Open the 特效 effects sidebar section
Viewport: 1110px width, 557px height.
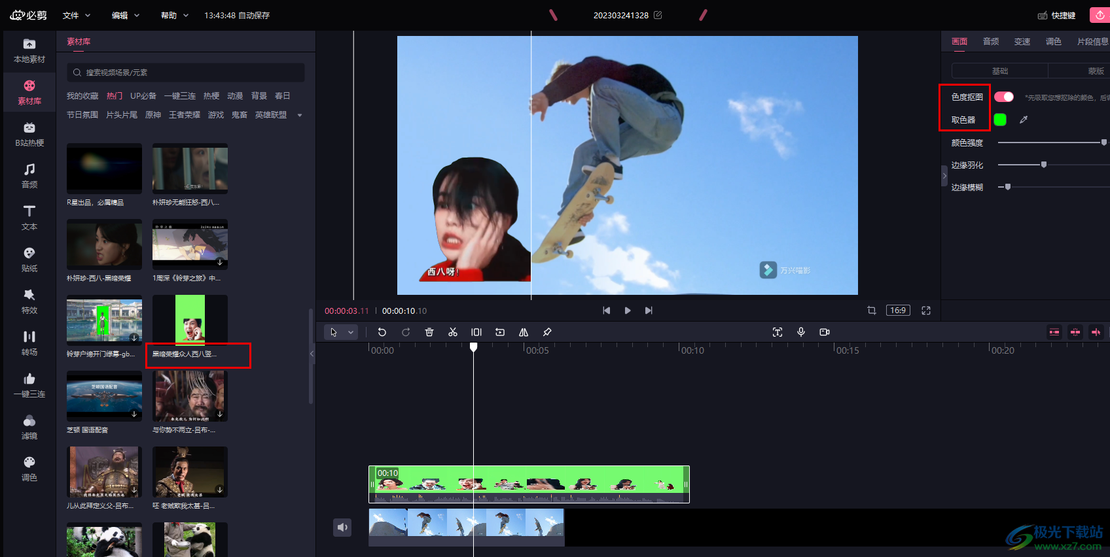29,302
